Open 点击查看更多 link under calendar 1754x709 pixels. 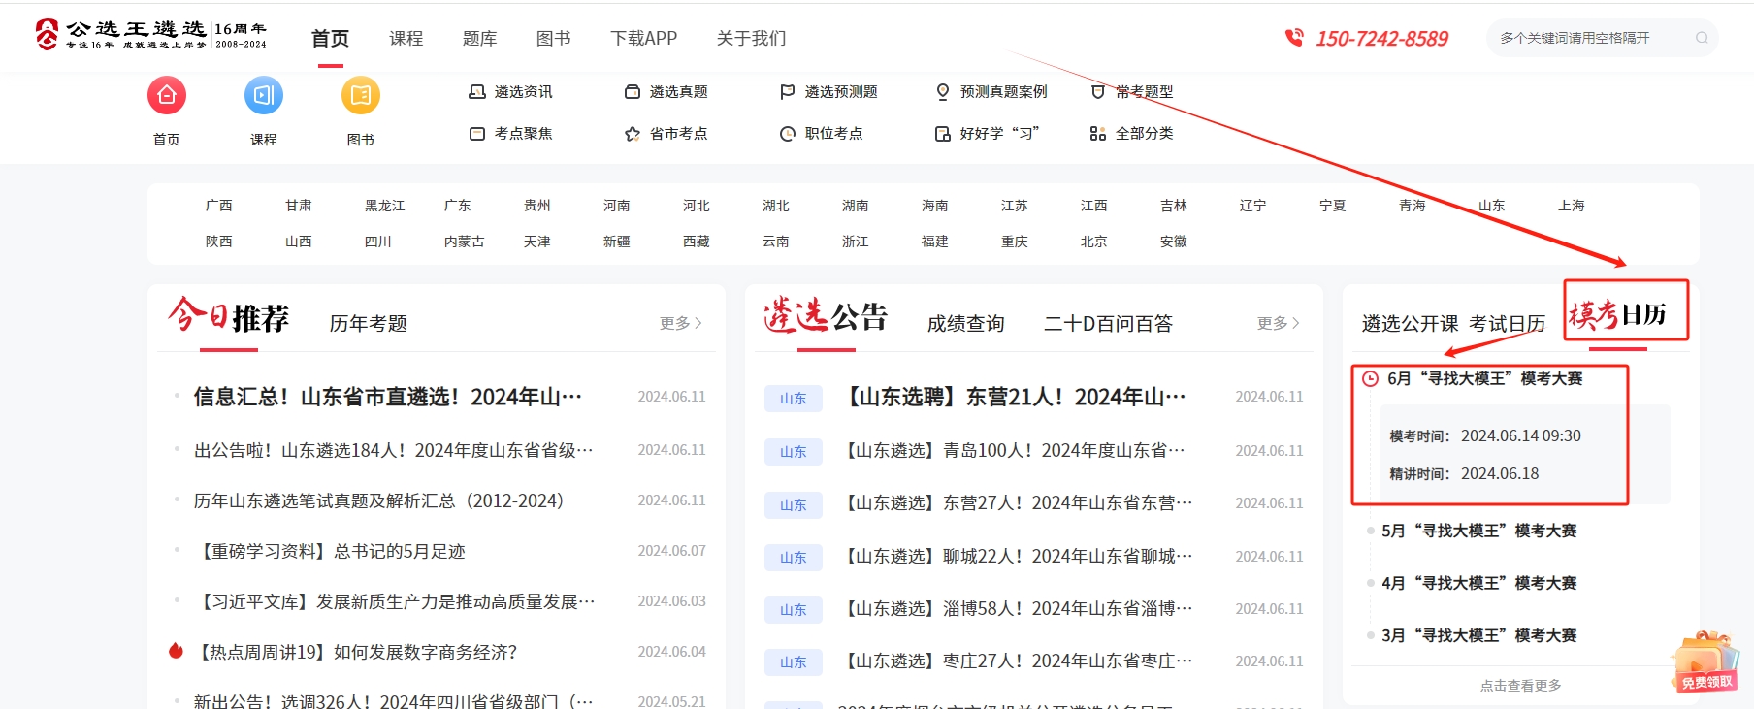pos(1520,686)
